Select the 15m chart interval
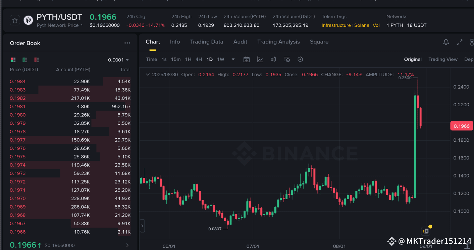 (176, 59)
